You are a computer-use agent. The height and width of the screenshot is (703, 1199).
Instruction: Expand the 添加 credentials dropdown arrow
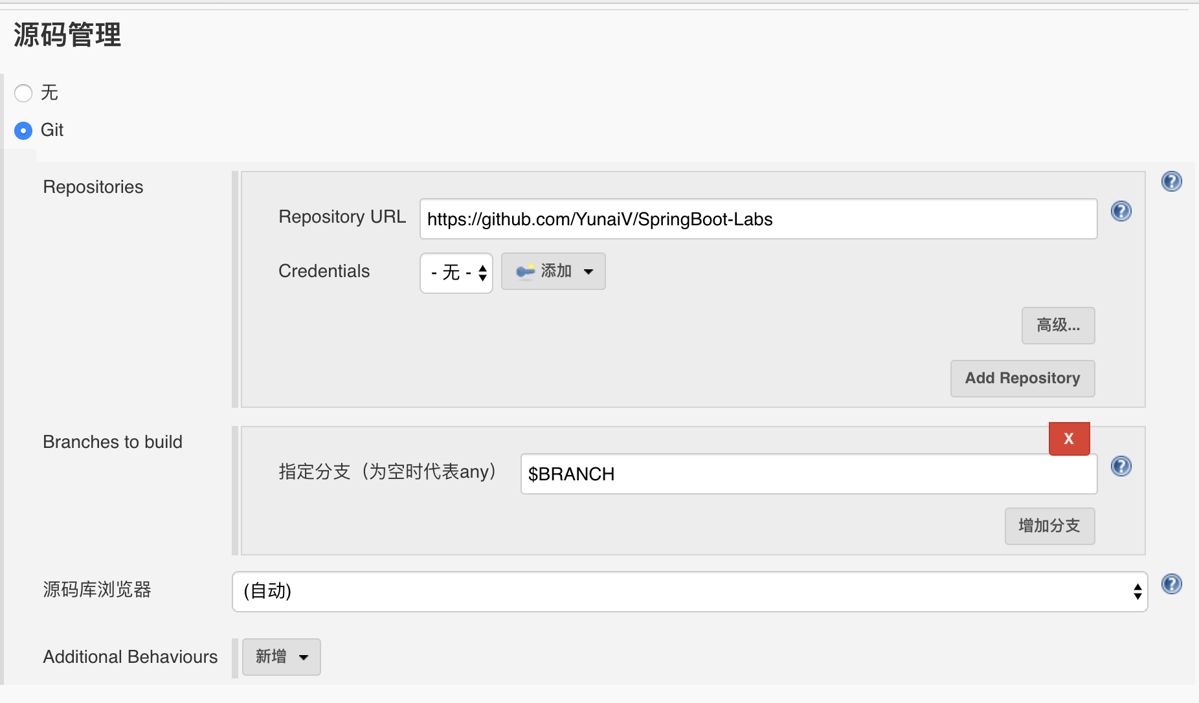(588, 272)
